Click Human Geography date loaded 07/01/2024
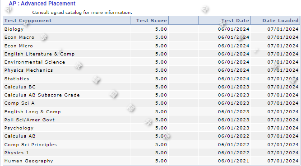Screen dimensions: 301x166 (283, 161)
